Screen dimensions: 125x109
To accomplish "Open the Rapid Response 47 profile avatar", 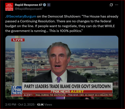I will (x=9, y=7).
